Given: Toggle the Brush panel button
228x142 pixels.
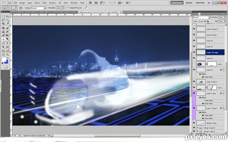Looking at the screenshot, I should [x=21, y=8].
